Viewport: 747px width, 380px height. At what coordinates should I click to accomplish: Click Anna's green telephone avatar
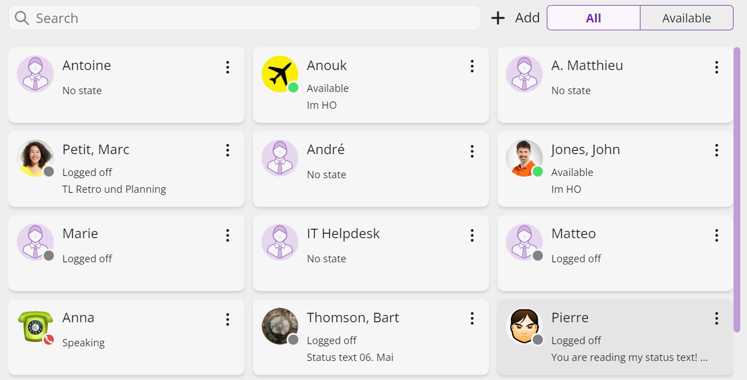click(x=35, y=326)
